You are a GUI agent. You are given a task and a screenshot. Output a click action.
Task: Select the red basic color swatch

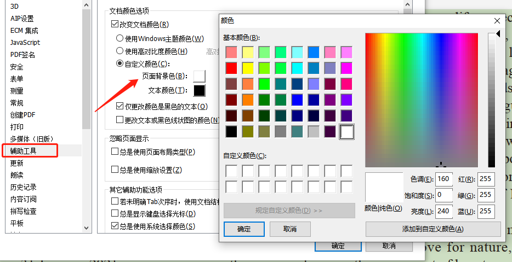[x=231, y=68]
